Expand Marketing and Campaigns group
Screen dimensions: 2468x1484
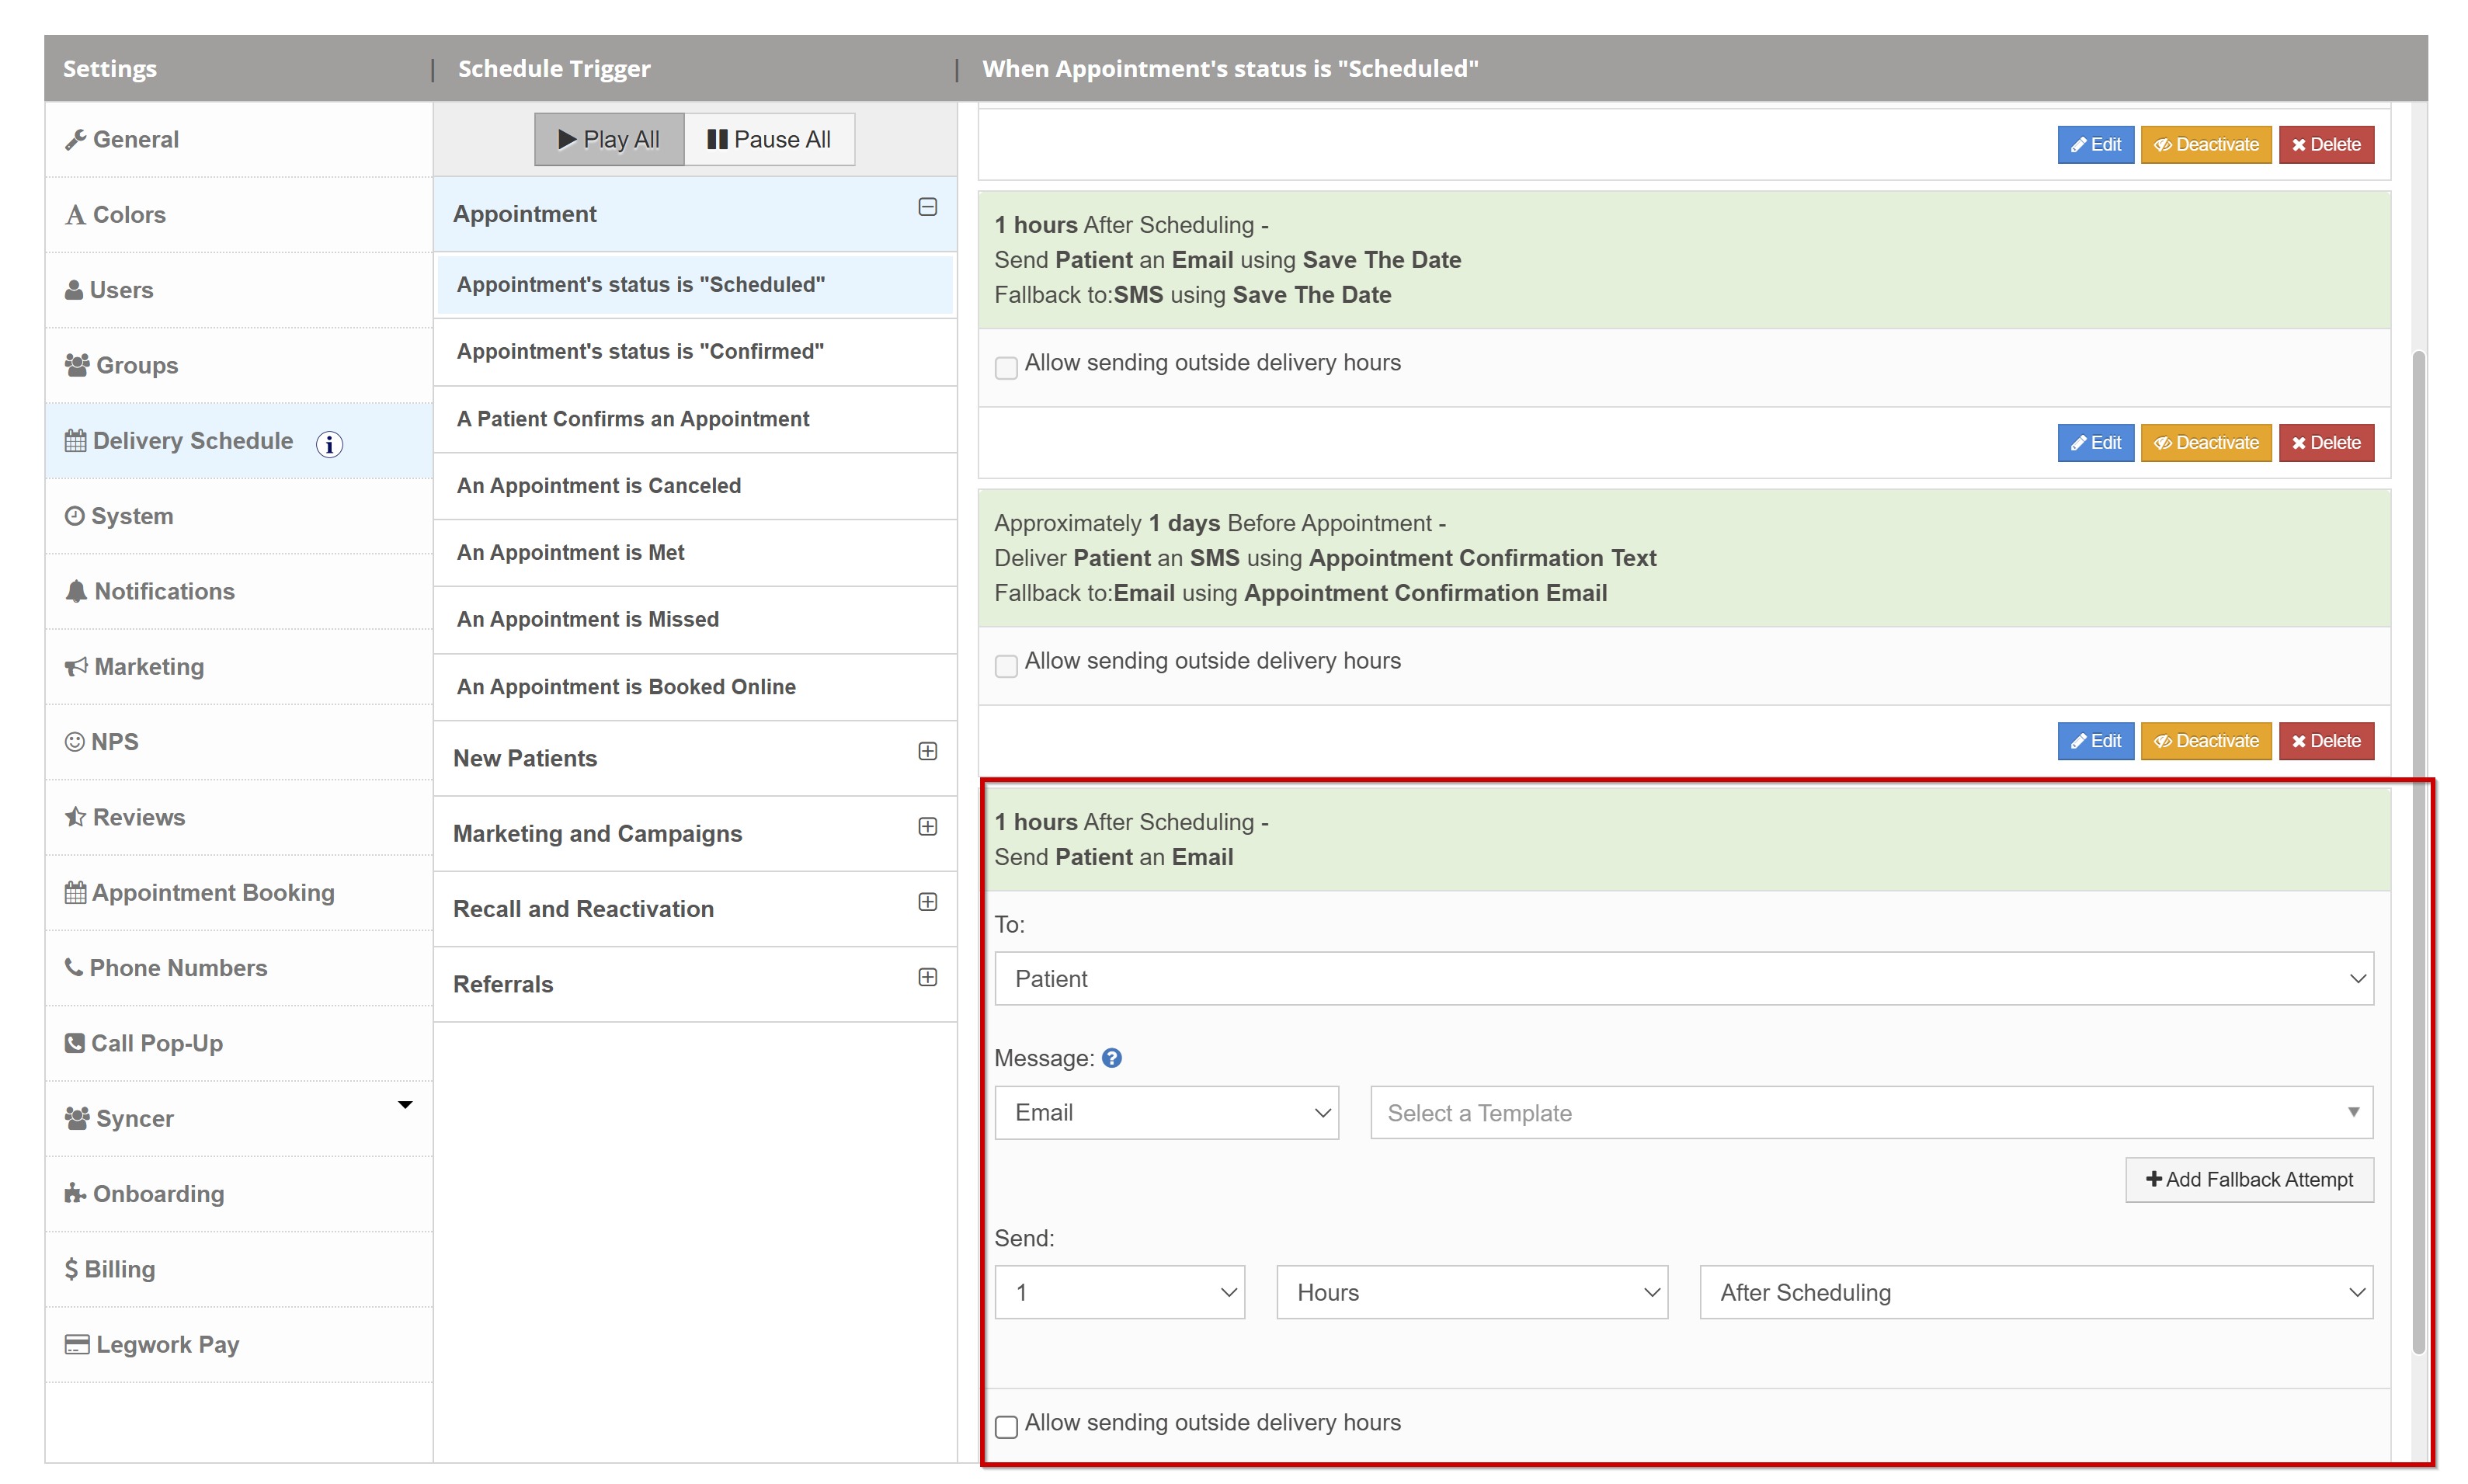[927, 826]
